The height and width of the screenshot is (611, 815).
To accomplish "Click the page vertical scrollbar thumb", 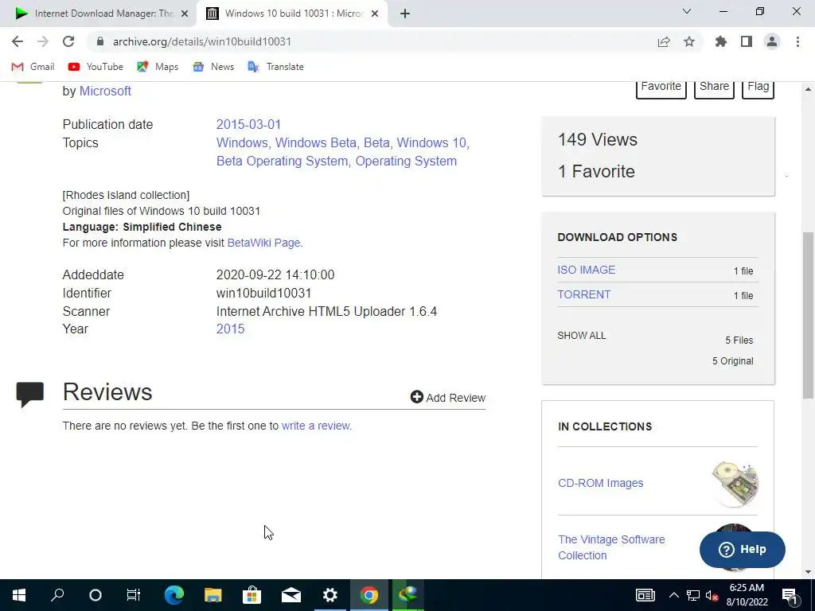I will click(x=809, y=315).
